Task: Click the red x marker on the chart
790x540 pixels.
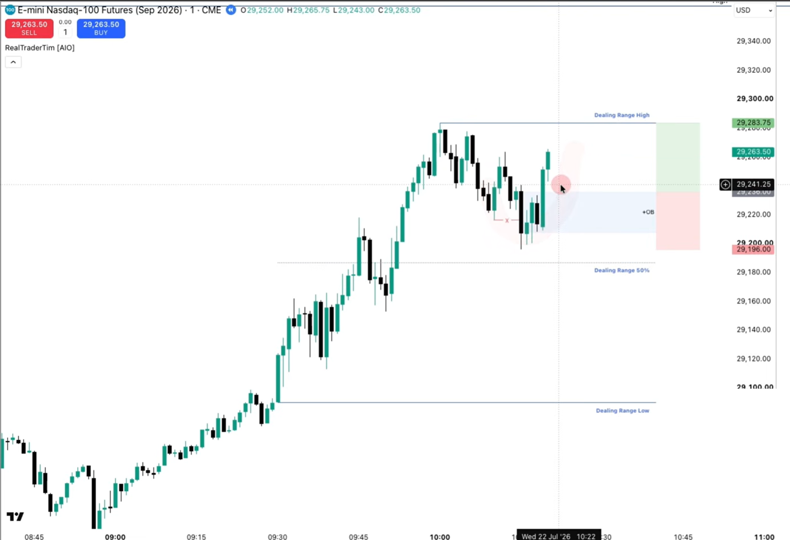Action: click(x=507, y=220)
